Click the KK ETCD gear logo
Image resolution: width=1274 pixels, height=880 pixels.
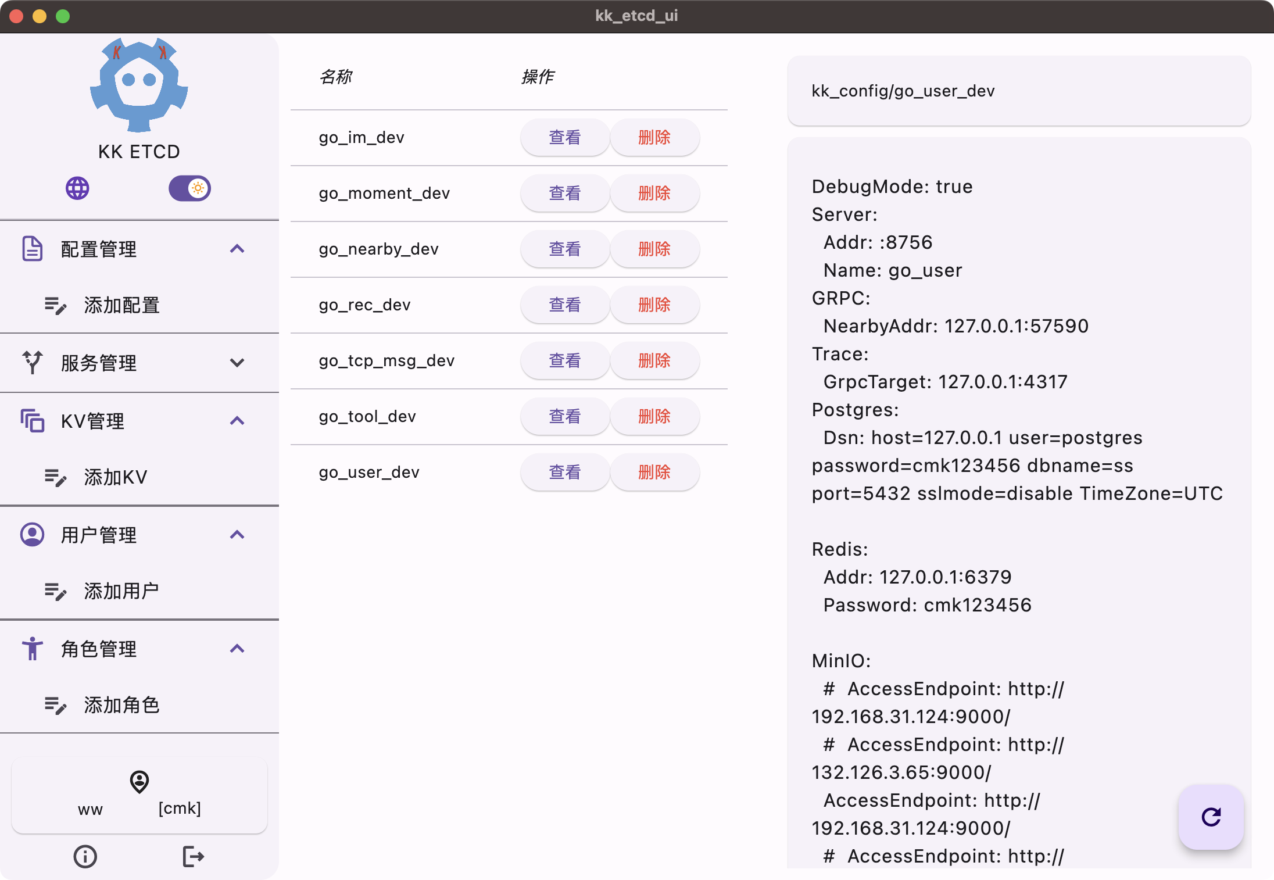(139, 85)
